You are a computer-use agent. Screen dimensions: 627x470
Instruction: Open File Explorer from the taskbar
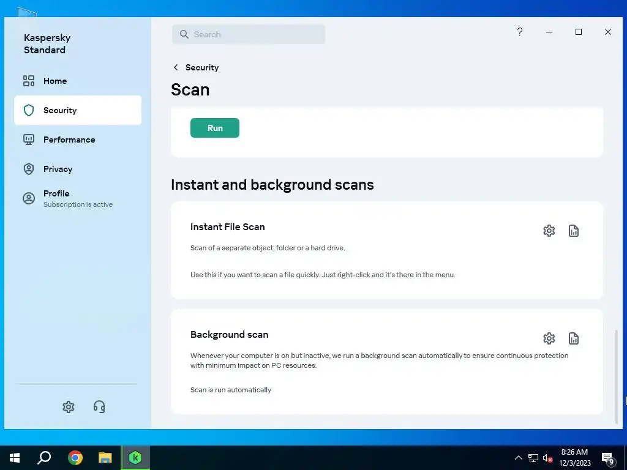pyautogui.click(x=105, y=458)
